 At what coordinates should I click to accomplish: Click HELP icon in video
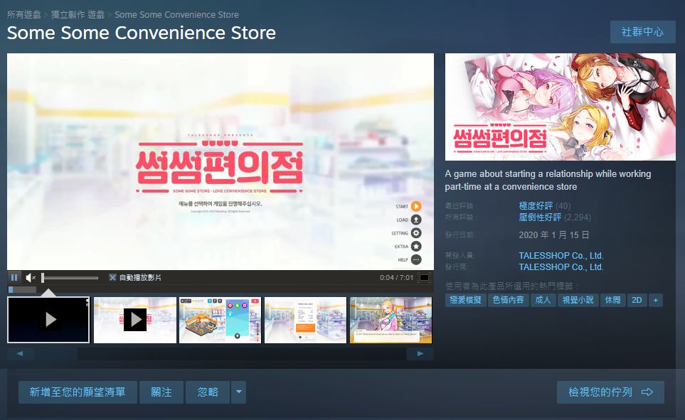click(416, 260)
